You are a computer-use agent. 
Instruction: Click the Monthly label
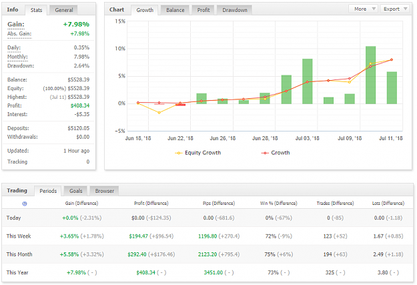tap(17, 57)
